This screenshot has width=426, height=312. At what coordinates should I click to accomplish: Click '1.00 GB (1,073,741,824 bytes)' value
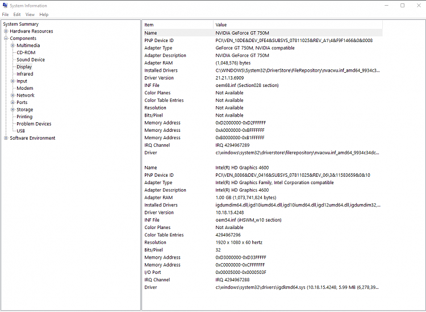pos(246,198)
